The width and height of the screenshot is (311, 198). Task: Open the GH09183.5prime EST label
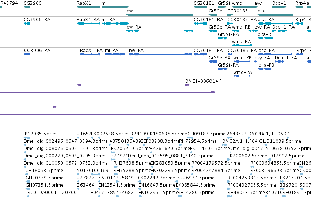pyautogui.click(x=206, y=134)
